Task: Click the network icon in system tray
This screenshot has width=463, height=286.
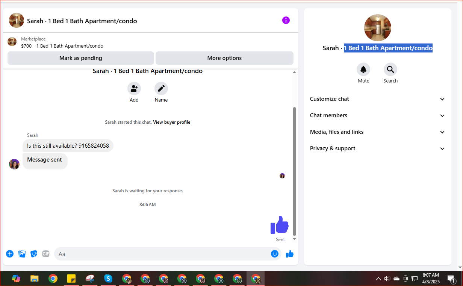Action: (415, 279)
